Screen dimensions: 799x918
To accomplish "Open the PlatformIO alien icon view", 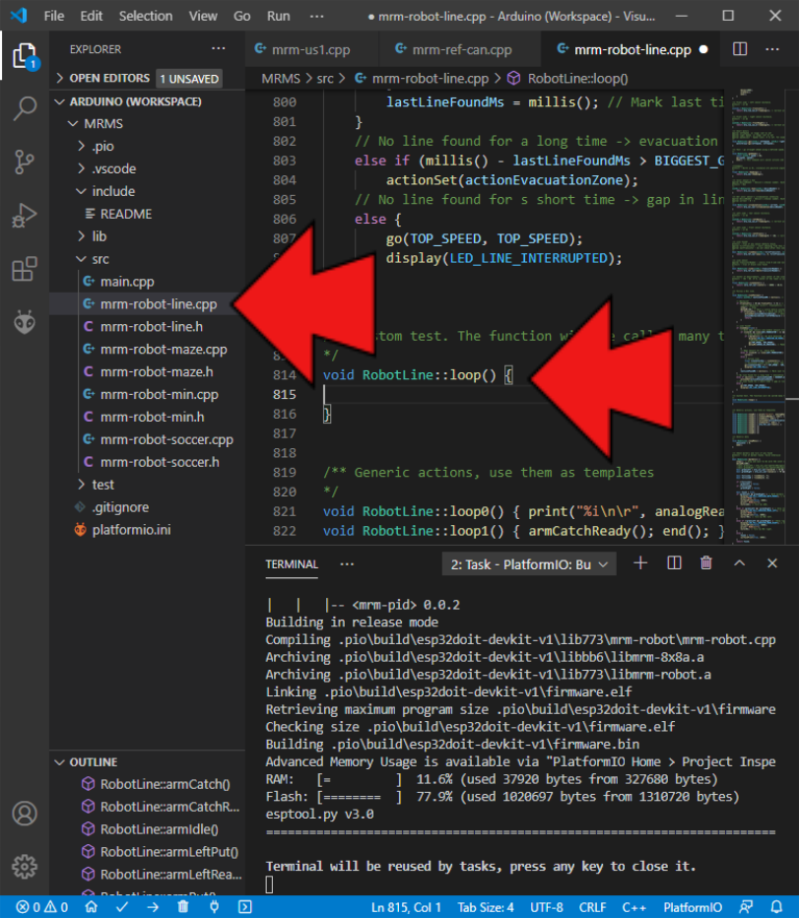I will (25, 322).
